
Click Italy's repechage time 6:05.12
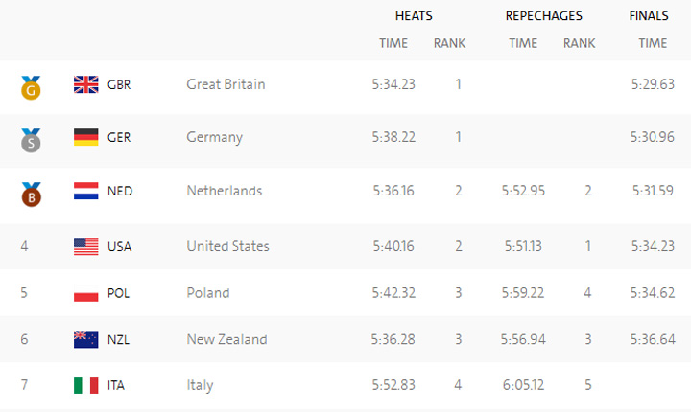(x=522, y=385)
